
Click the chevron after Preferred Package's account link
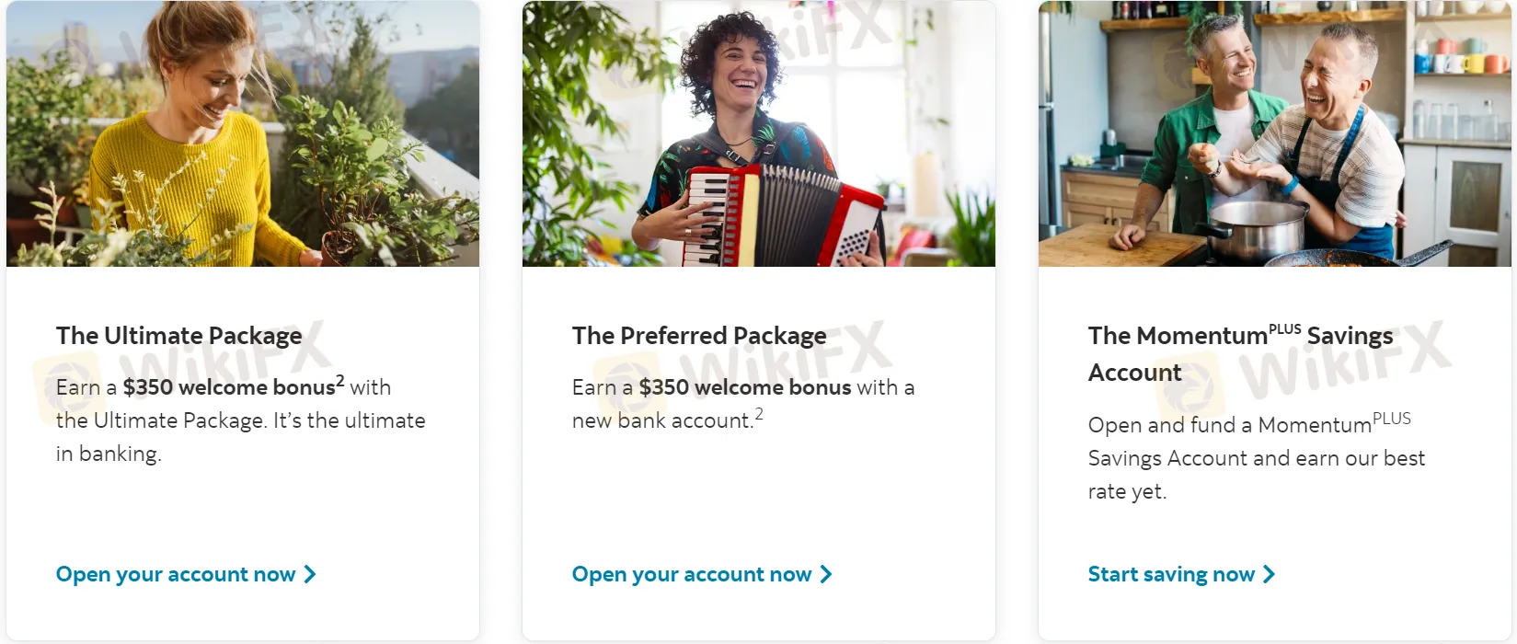coord(826,574)
